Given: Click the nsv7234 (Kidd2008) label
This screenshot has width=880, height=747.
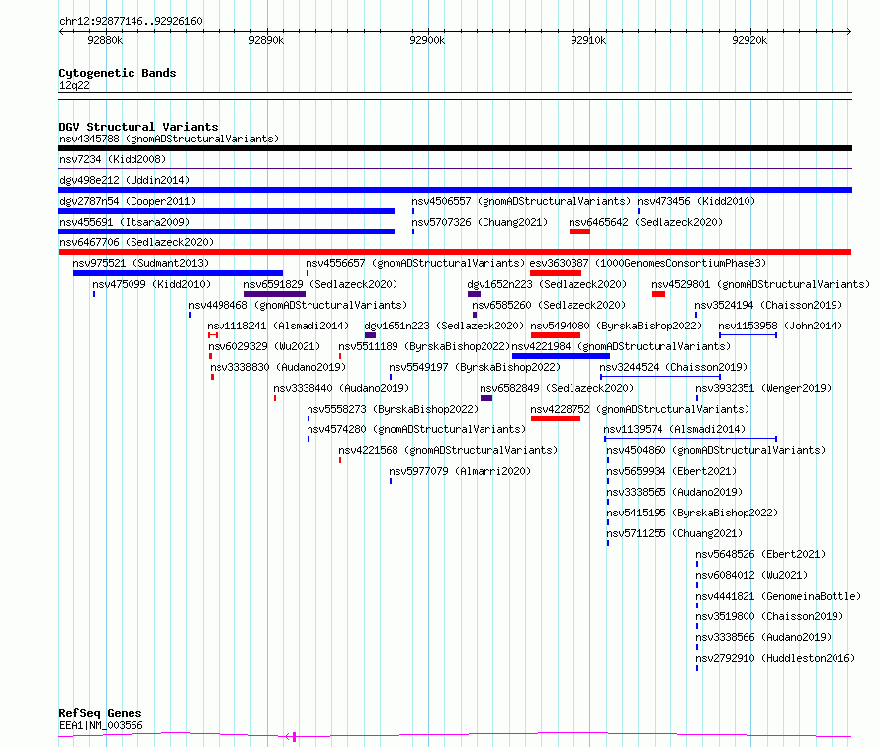Looking at the screenshot, I should tap(113, 159).
